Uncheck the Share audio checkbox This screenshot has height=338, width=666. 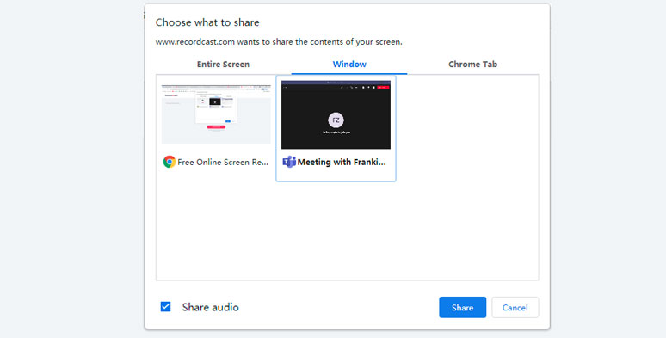166,306
